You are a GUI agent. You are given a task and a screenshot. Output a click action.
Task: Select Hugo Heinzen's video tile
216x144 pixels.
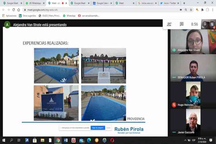(193, 95)
